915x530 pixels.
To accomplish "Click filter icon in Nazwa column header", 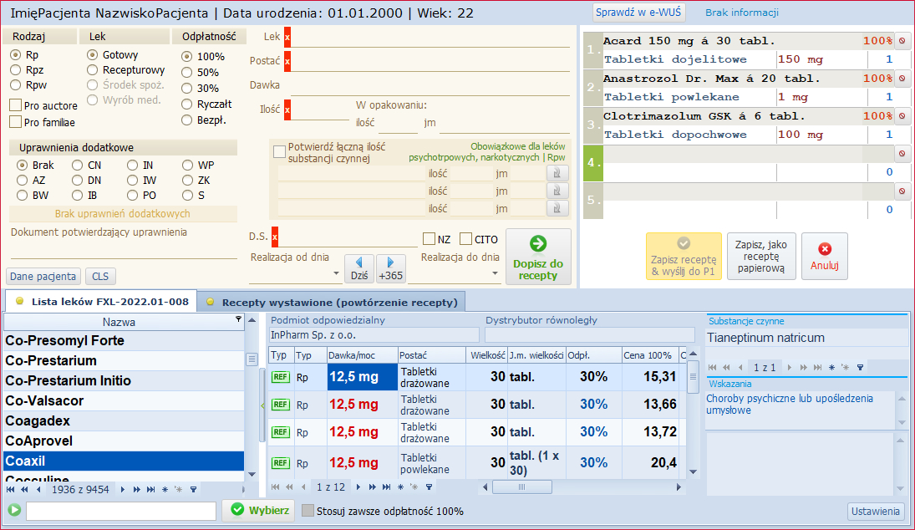I will coord(238,320).
